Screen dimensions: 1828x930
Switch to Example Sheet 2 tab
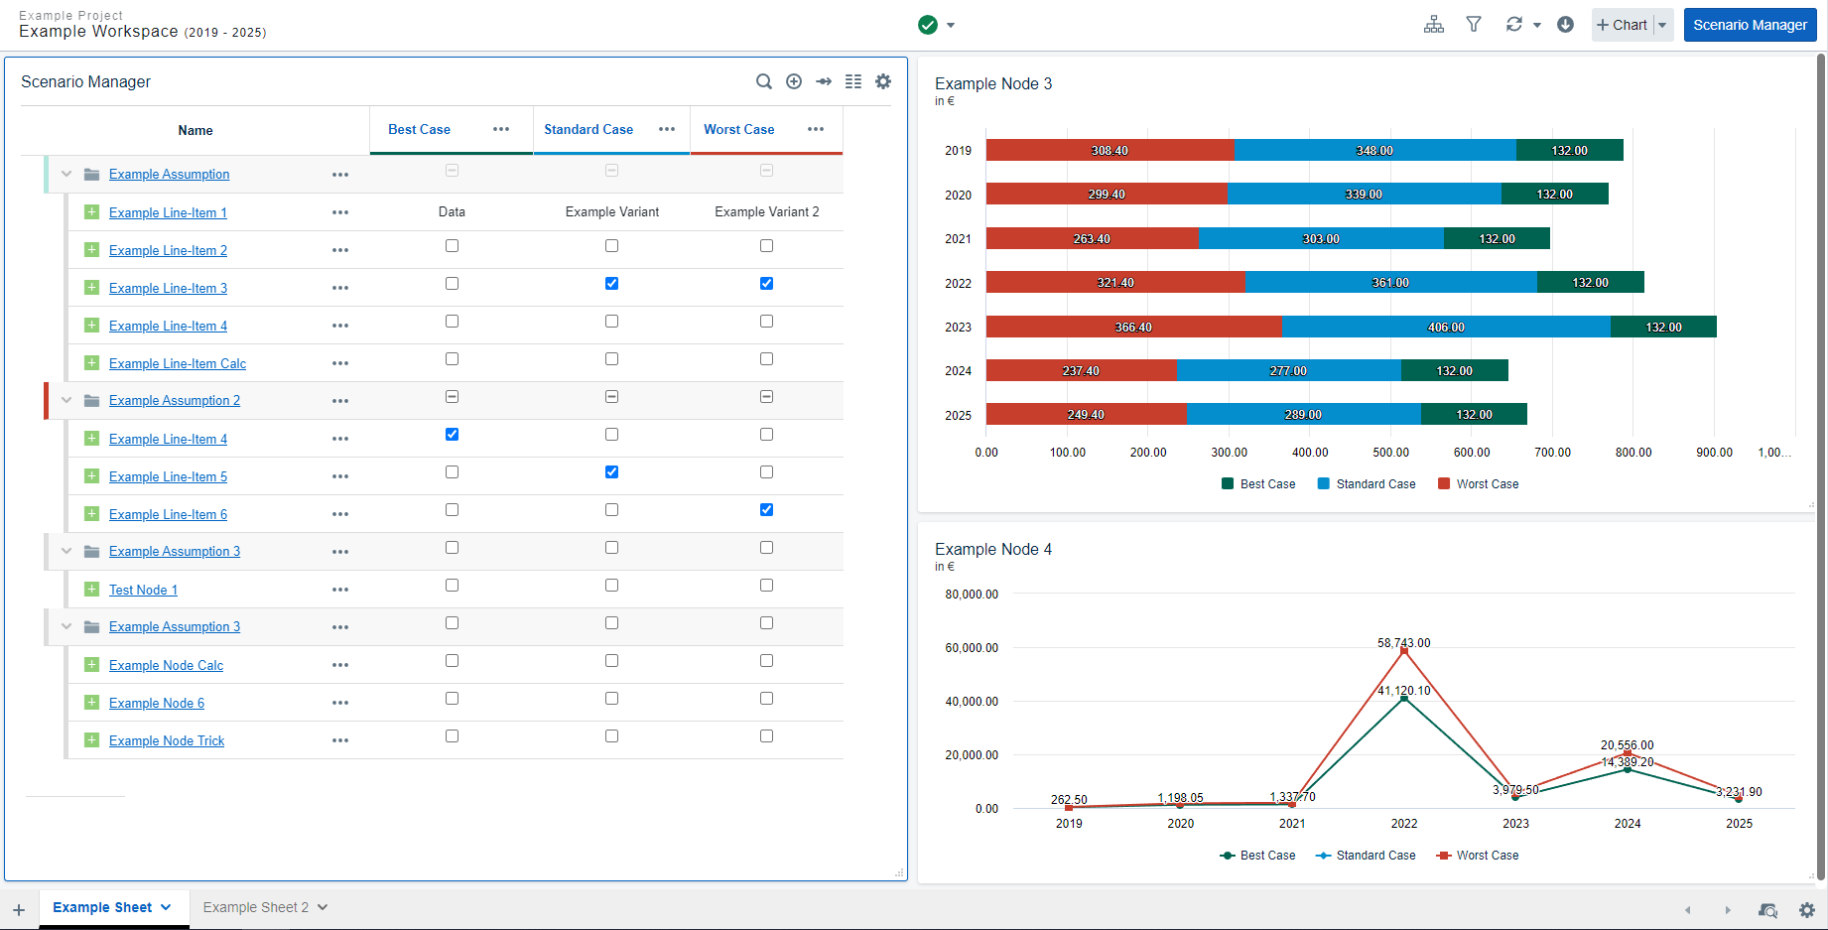[256, 906]
